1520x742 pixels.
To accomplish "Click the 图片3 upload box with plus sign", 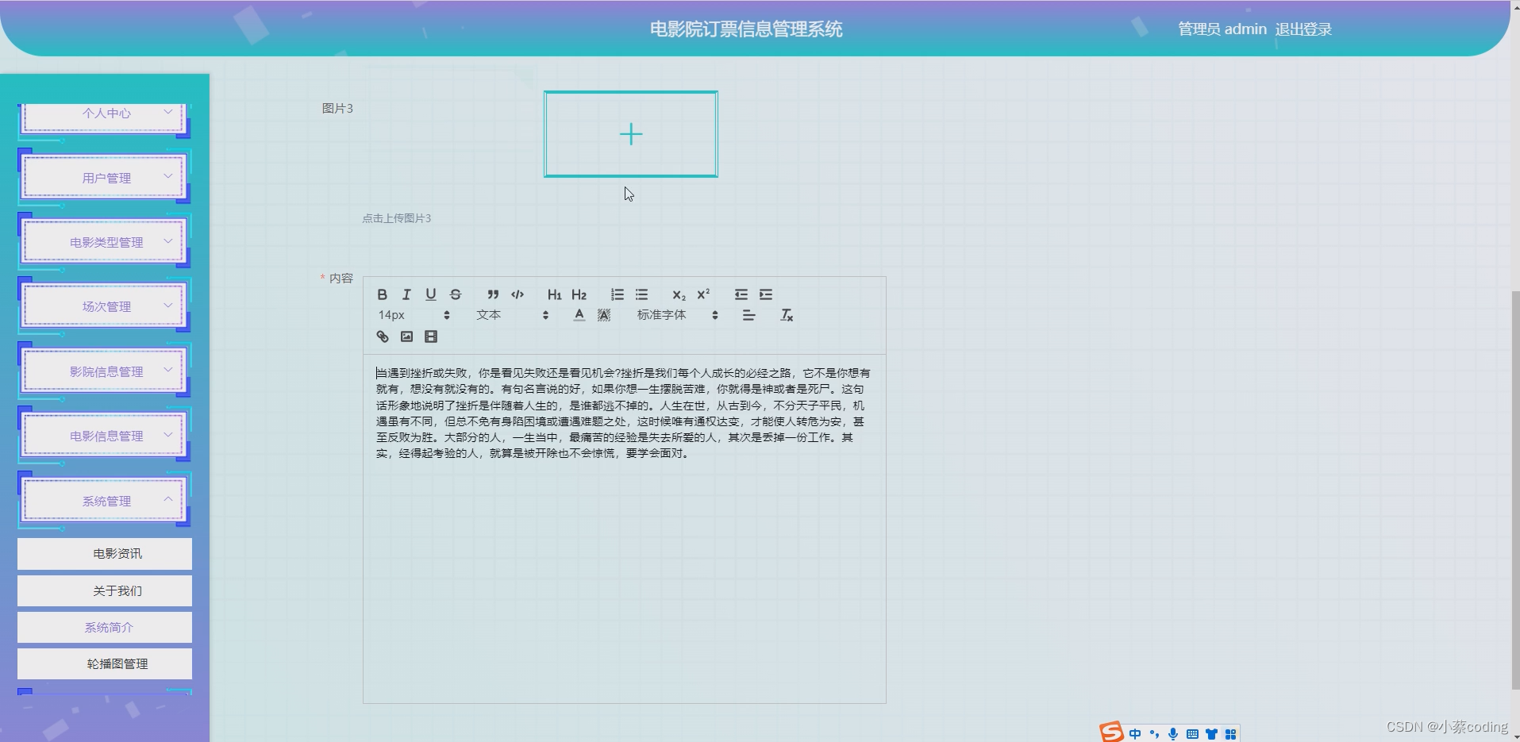I will point(631,134).
